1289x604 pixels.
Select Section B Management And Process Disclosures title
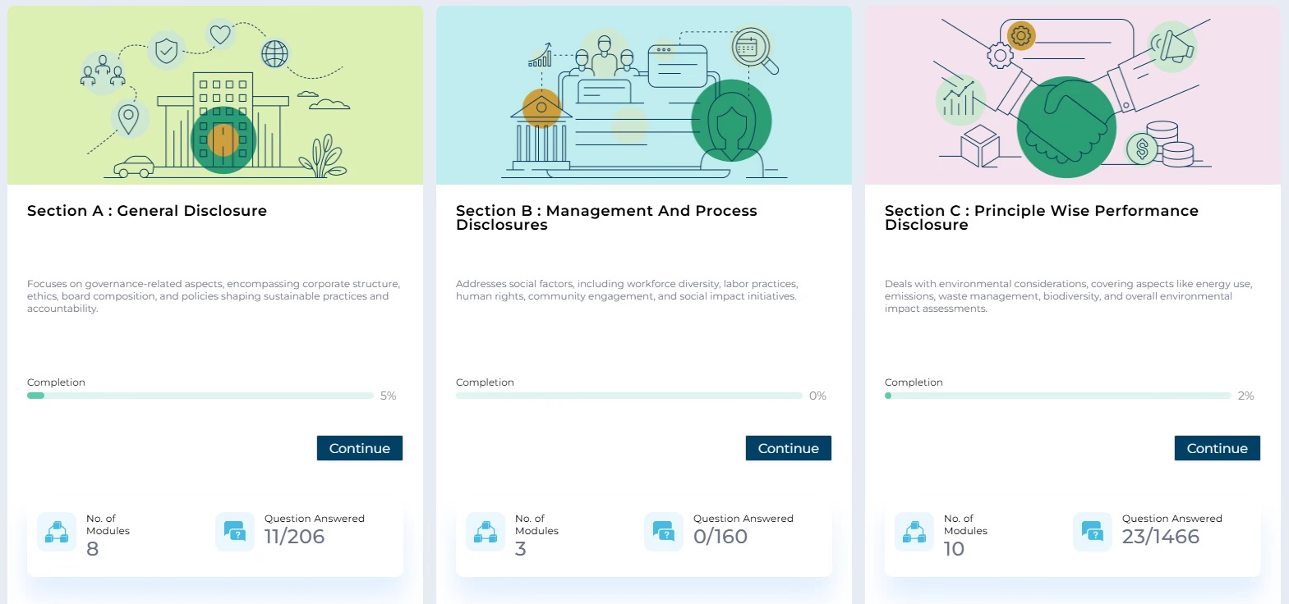[x=606, y=217]
